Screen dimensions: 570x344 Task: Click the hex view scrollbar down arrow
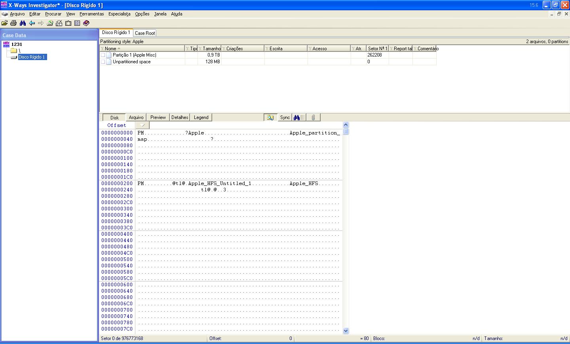(346, 331)
